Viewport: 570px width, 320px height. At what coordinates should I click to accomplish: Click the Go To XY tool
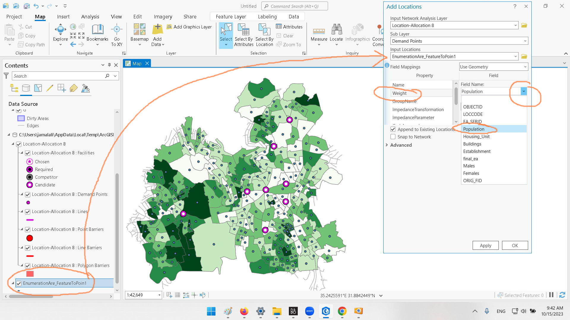point(117,36)
